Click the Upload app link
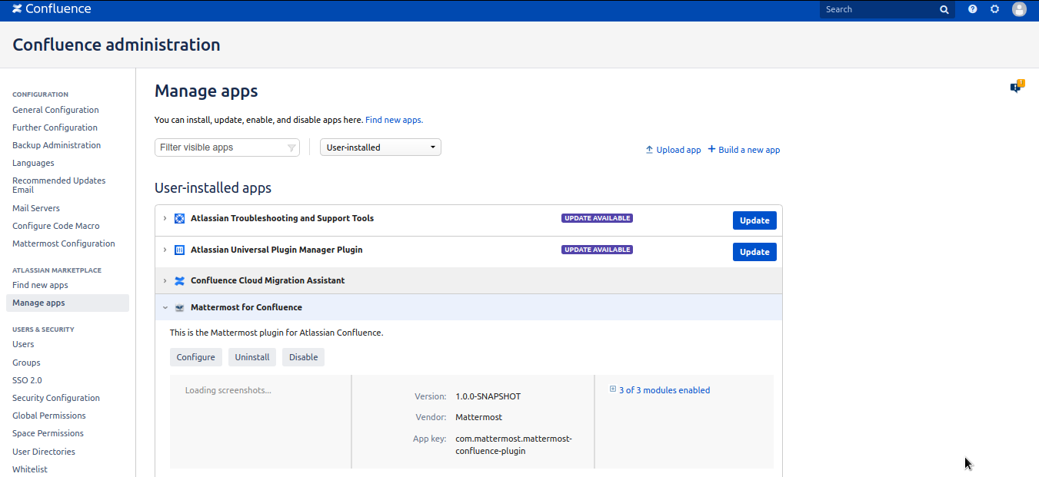Viewport: 1039px width, 477px height. pos(678,150)
